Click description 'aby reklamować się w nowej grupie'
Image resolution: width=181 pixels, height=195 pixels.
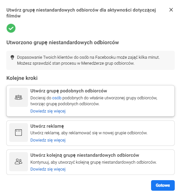89,133
